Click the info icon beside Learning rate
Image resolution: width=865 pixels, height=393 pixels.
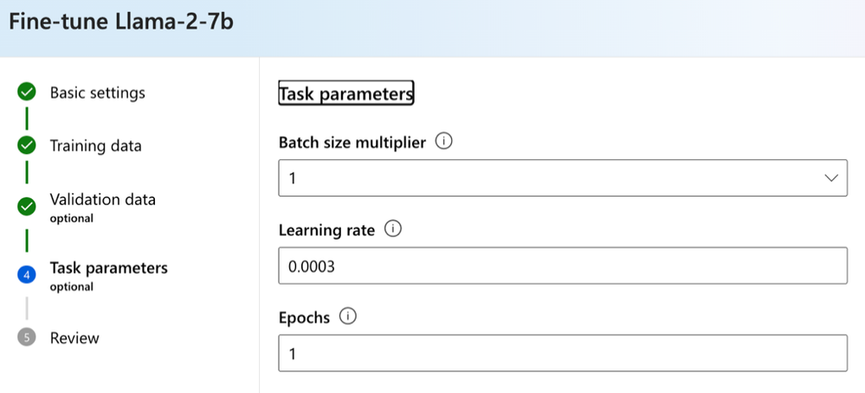click(x=392, y=229)
